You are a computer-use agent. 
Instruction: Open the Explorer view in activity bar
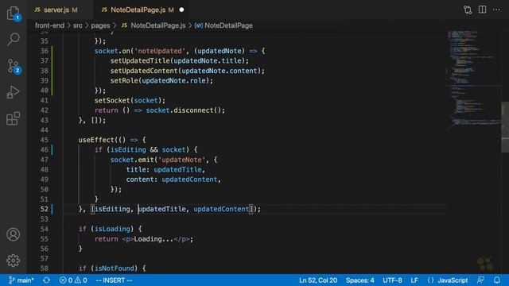(x=13, y=14)
